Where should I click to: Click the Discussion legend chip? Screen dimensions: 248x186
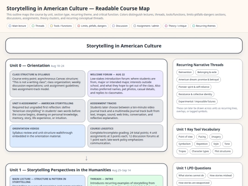click(x=120, y=26)
